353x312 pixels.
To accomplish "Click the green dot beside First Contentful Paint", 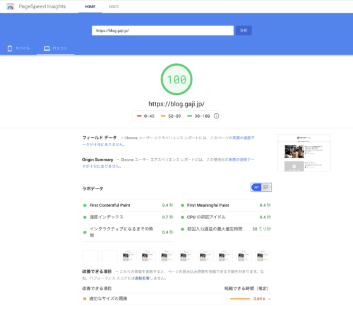I will (x=85, y=206).
